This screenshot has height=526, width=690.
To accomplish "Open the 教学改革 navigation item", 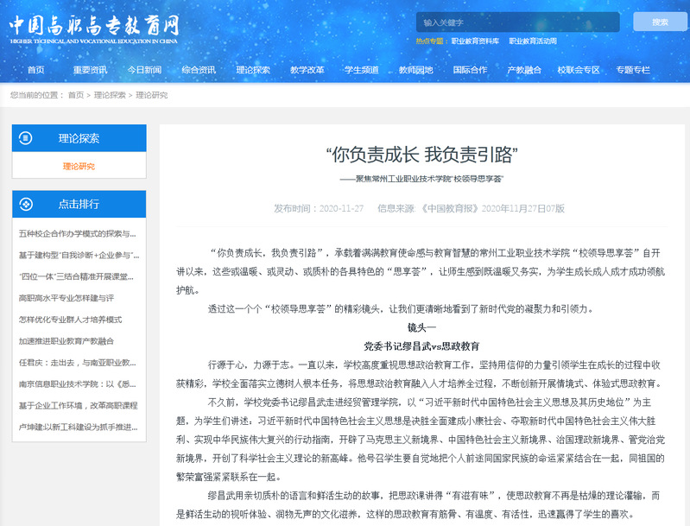I will (307, 70).
